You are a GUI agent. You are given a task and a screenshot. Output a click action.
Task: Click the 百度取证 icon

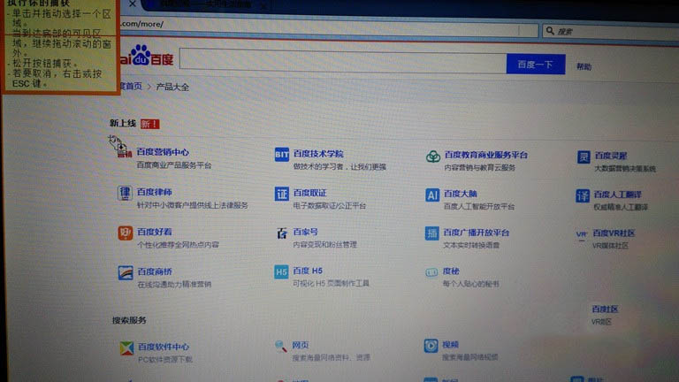[281, 195]
